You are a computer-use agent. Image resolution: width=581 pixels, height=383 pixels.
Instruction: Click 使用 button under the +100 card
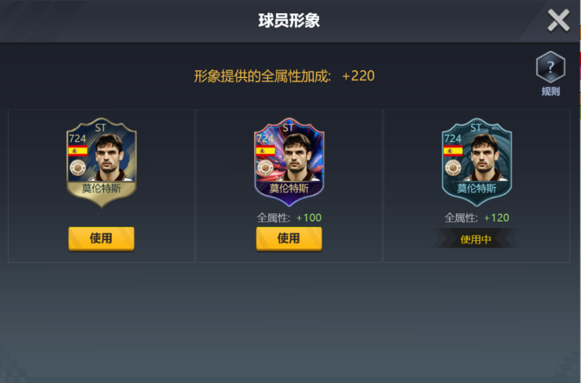(x=289, y=239)
